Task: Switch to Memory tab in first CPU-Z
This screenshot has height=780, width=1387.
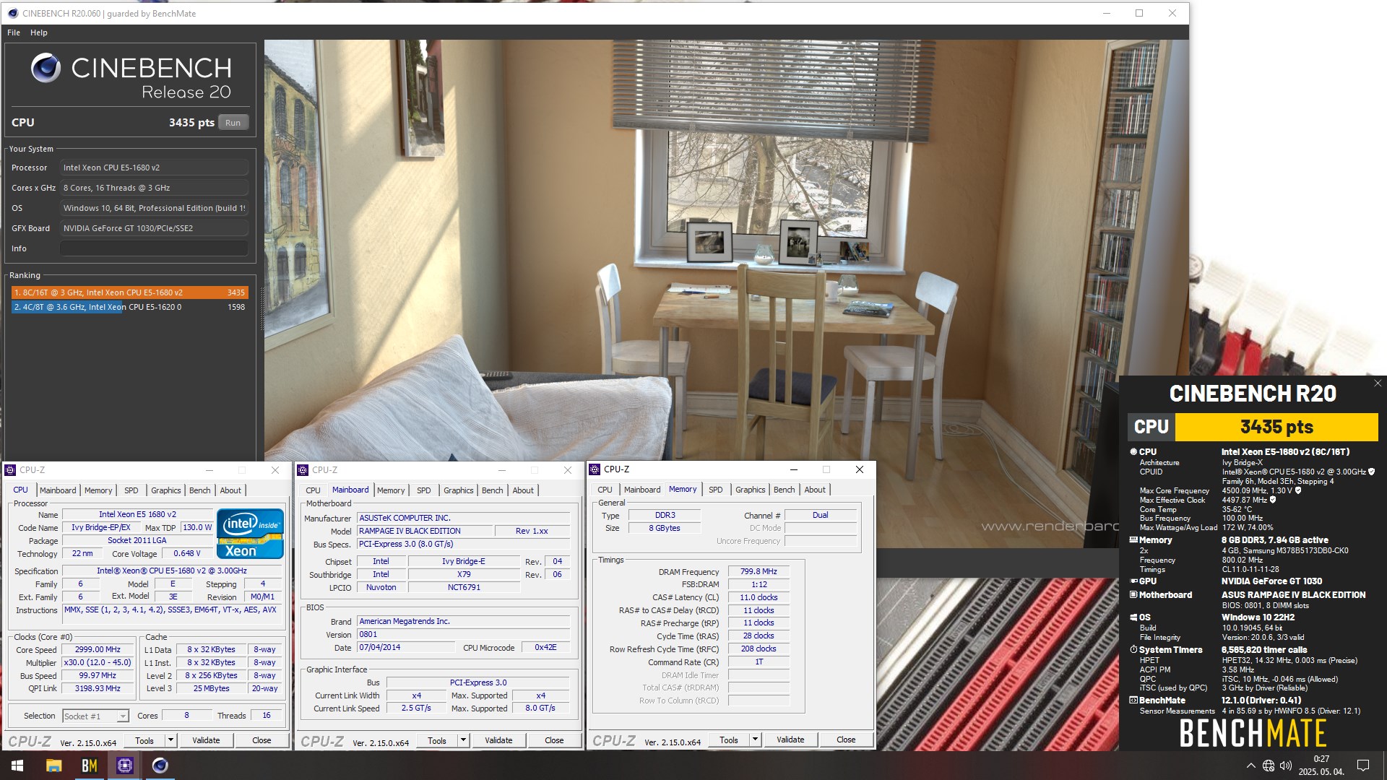Action: [x=98, y=490]
